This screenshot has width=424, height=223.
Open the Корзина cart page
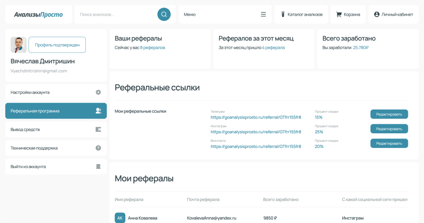(348, 14)
